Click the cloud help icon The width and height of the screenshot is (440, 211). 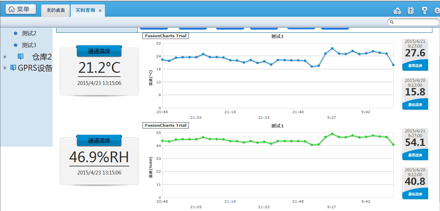coord(397,11)
